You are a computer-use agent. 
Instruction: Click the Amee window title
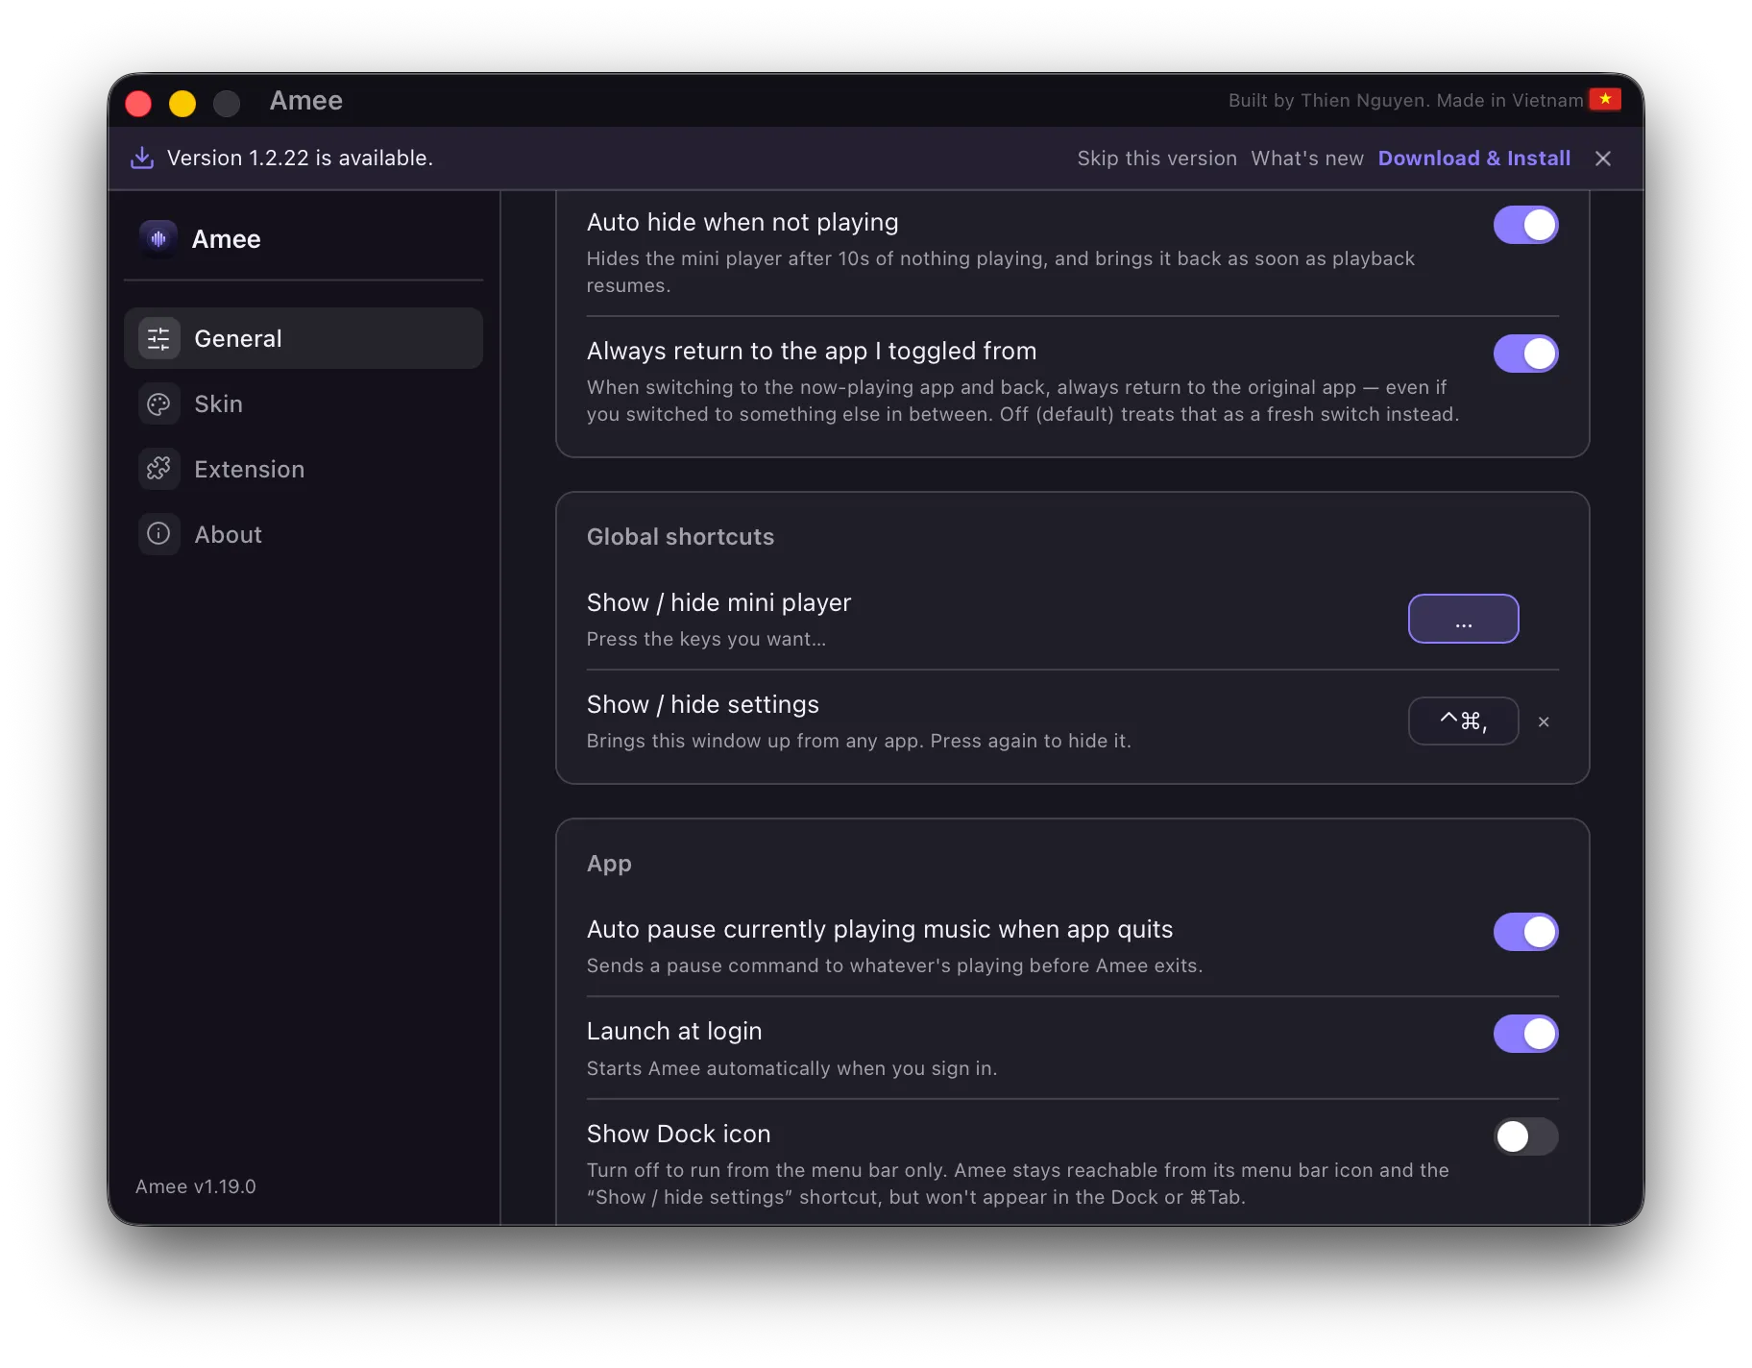click(306, 101)
